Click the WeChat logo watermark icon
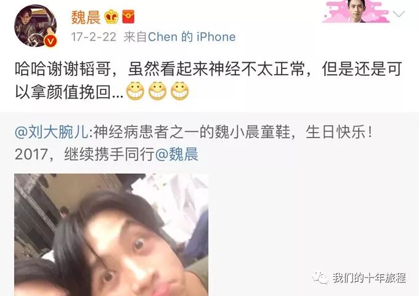Viewport: 419px width, 296px height. (320, 278)
